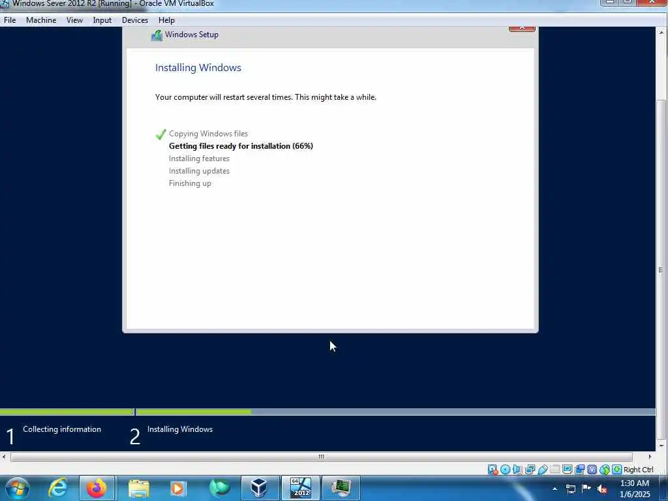
Task: Click the optical disk status icon
Action: pyautogui.click(x=506, y=470)
